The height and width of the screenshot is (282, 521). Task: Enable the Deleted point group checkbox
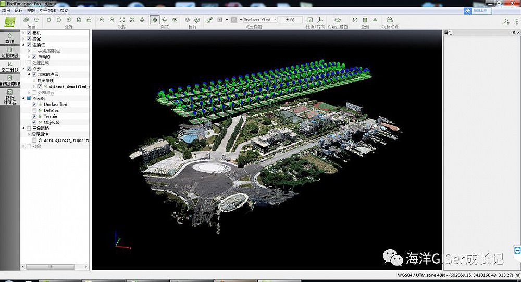pos(34,110)
